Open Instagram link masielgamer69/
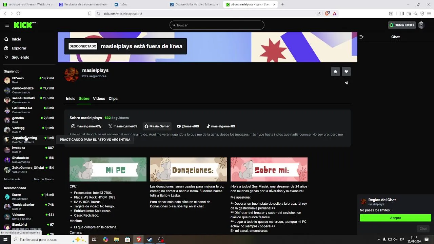Screen dimensions: 434x244 pyautogui.click(x=86, y=126)
